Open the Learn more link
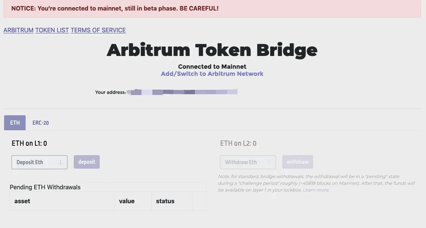 tap(316, 190)
